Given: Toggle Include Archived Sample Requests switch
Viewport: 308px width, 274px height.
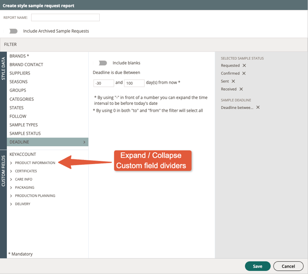Looking at the screenshot, I should [13, 31].
